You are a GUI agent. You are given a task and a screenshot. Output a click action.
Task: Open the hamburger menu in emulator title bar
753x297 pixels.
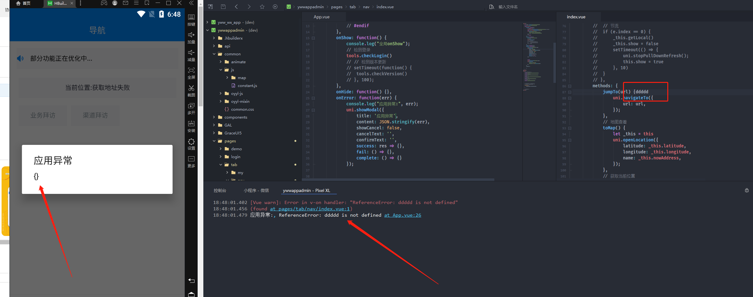(x=136, y=3)
